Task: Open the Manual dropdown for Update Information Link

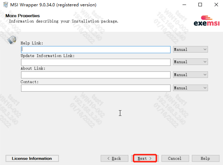Action: coord(190,62)
